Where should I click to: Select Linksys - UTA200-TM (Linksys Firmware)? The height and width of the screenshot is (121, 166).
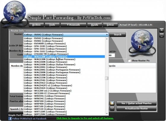[x=64, y=54]
